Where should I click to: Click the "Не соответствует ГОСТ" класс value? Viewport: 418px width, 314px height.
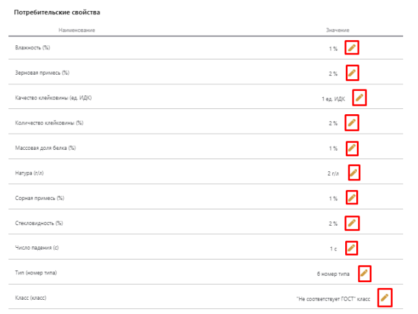coord(333,299)
